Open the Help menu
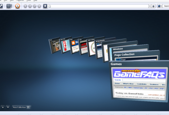Image resolution: width=169 pixels, height=115 pixels. [35, 1]
